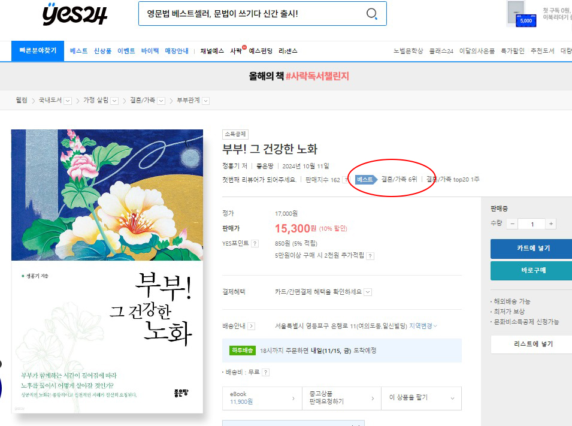Click 중고상품 판매요청하기
The image size is (572, 426).
[341, 398]
